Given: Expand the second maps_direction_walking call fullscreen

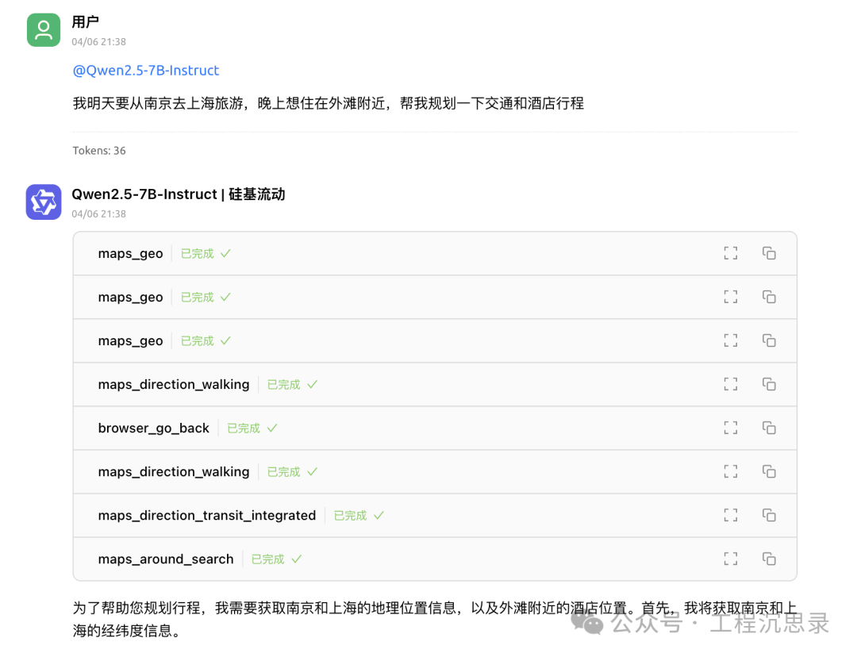Looking at the screenshot, I should (730, 471).
